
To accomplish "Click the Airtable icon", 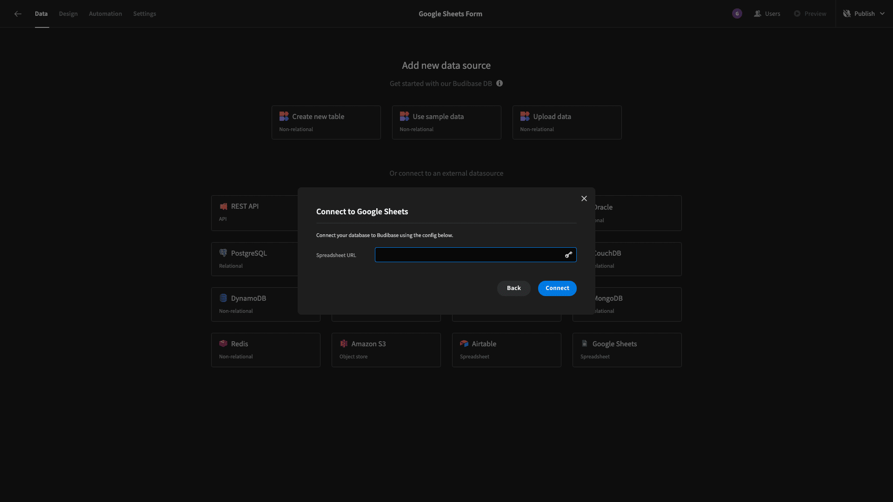I will click(464, 343).
